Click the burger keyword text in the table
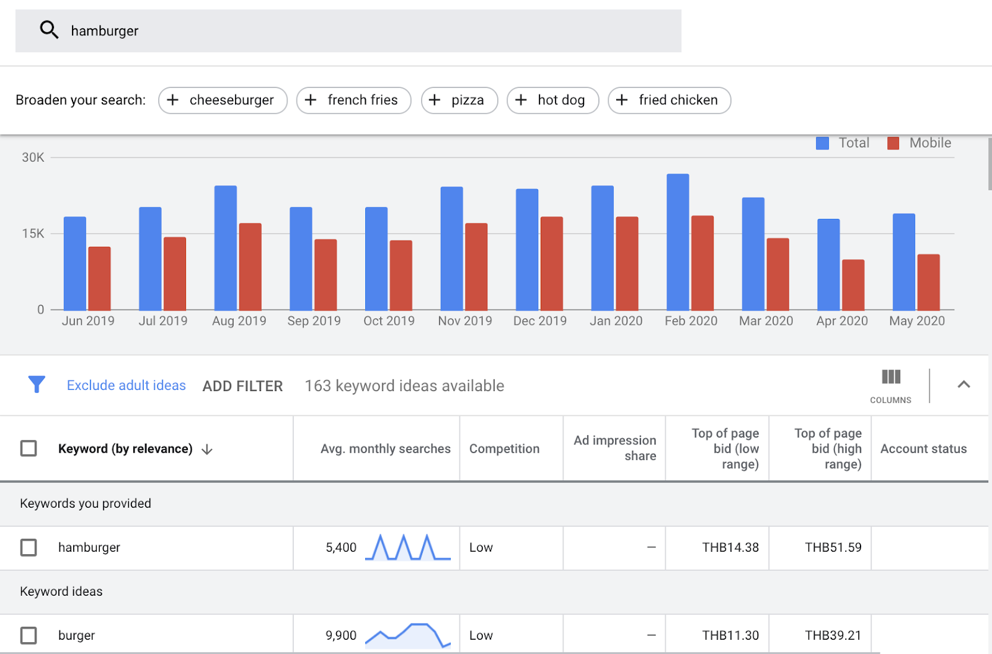 pyautogui.click(x=77, y=635)
